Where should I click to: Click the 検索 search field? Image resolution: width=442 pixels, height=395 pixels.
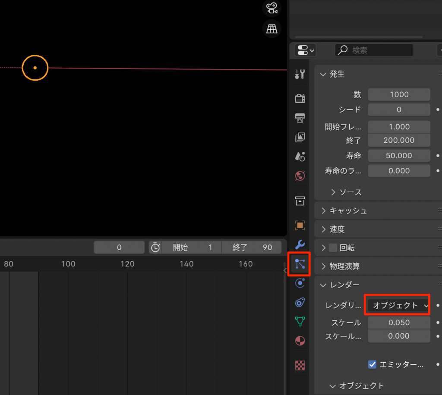pyautogui.click(x=374, y=50)
